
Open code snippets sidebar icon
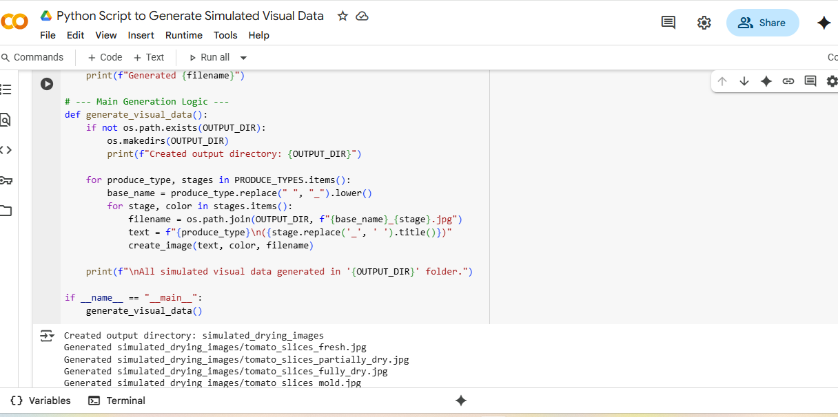pyautogui.click(x=6, y=150)
